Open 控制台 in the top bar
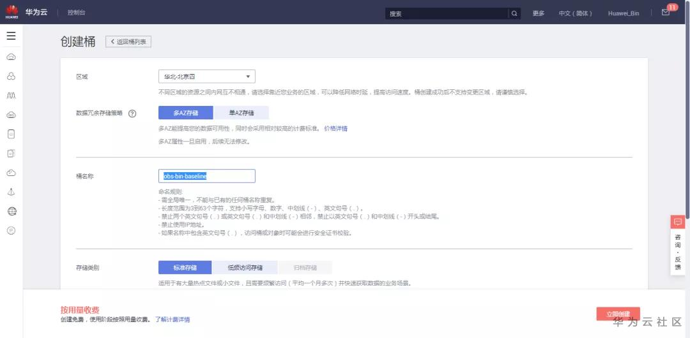Screen dimensions: 690x338 [x=77, y=12]
